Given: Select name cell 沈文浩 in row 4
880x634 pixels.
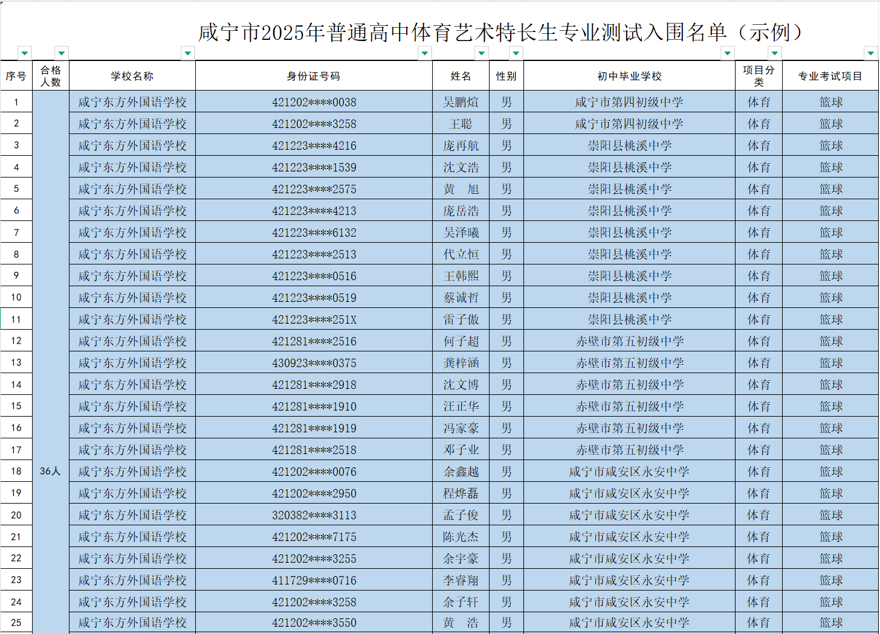Looking at the screenshot, I should [461, 167].
